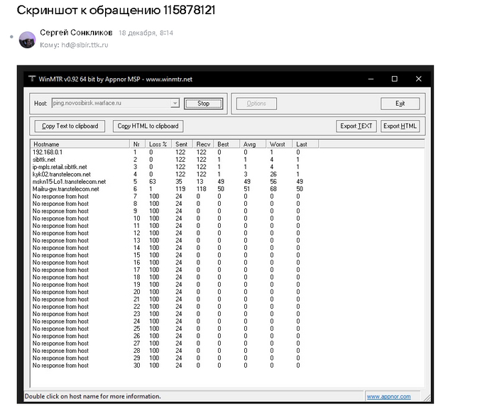Click the Best column header

[x=226, y=144]
